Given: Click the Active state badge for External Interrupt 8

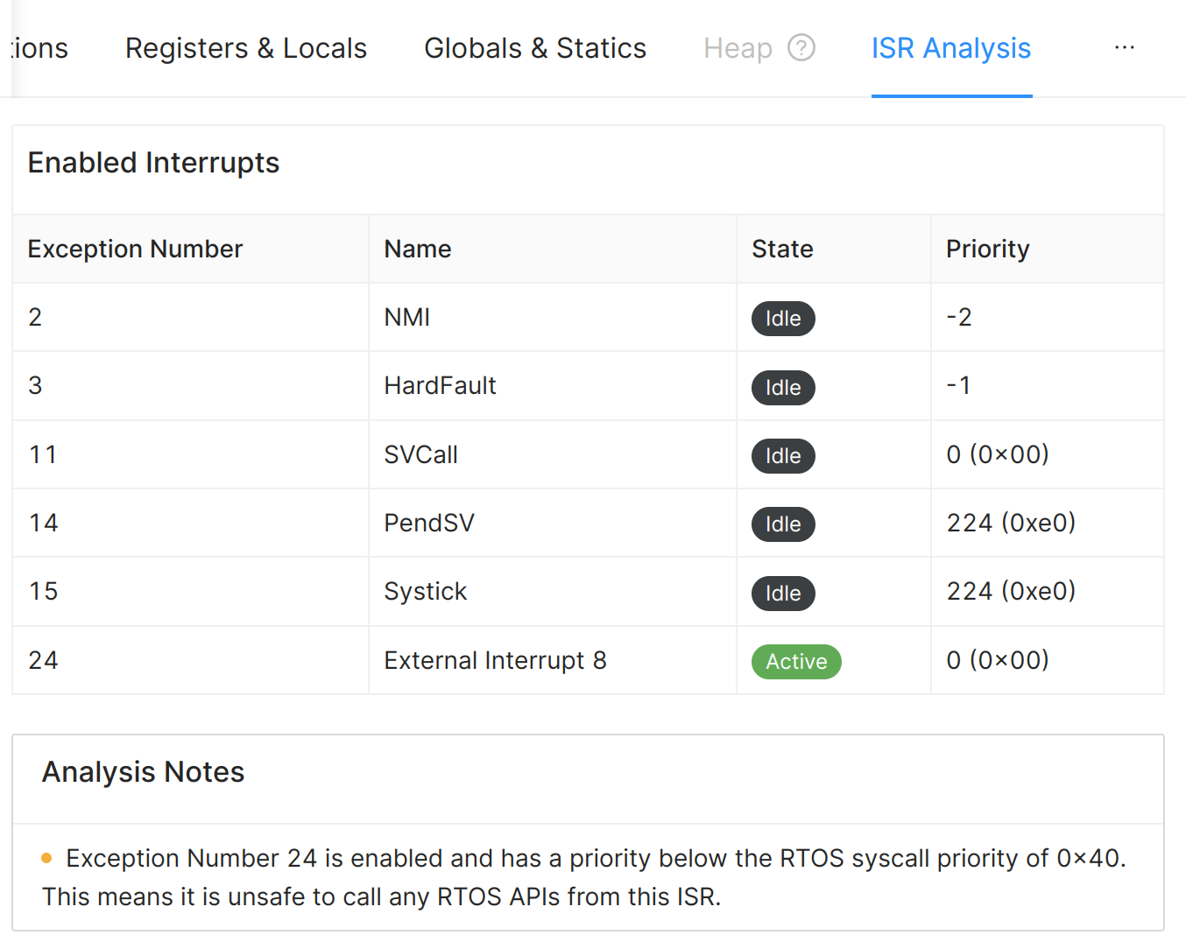Looking at the screenshot, I should tap(795, 661).
